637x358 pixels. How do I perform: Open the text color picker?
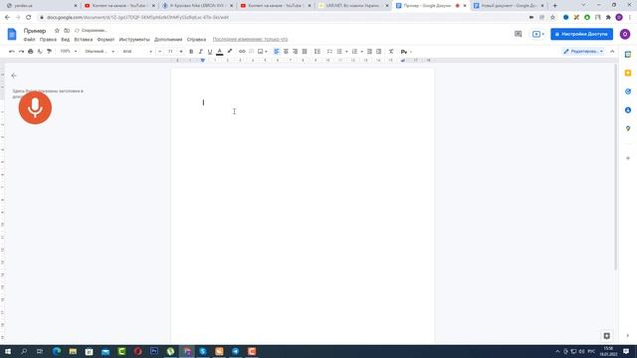click(x=220, y=52)
